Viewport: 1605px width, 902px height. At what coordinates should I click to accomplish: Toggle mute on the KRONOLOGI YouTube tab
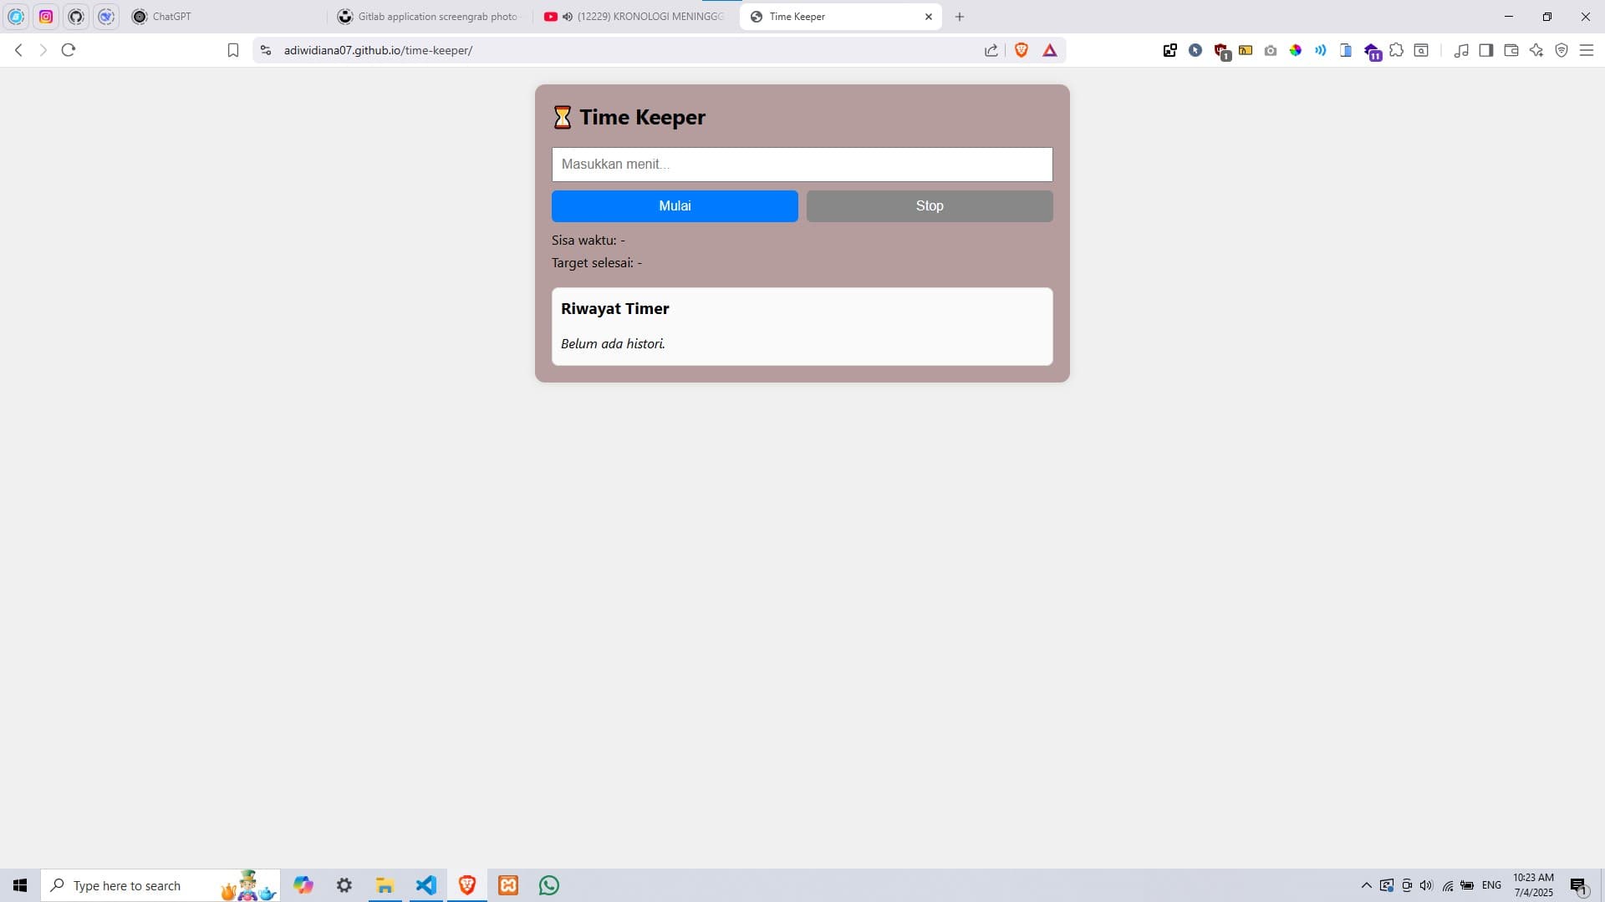pyautogui.click(x=568, y=16)
